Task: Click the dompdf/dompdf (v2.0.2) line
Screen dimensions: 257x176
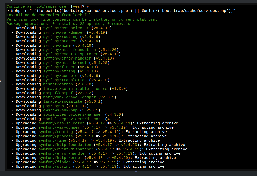Action: point(52,93)
